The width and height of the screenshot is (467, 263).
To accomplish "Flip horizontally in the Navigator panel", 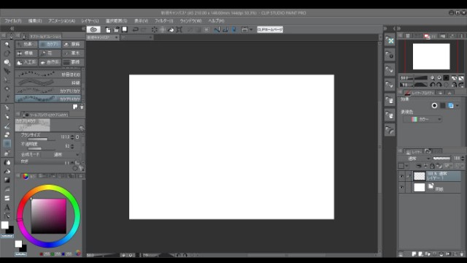I will [454, 78].
